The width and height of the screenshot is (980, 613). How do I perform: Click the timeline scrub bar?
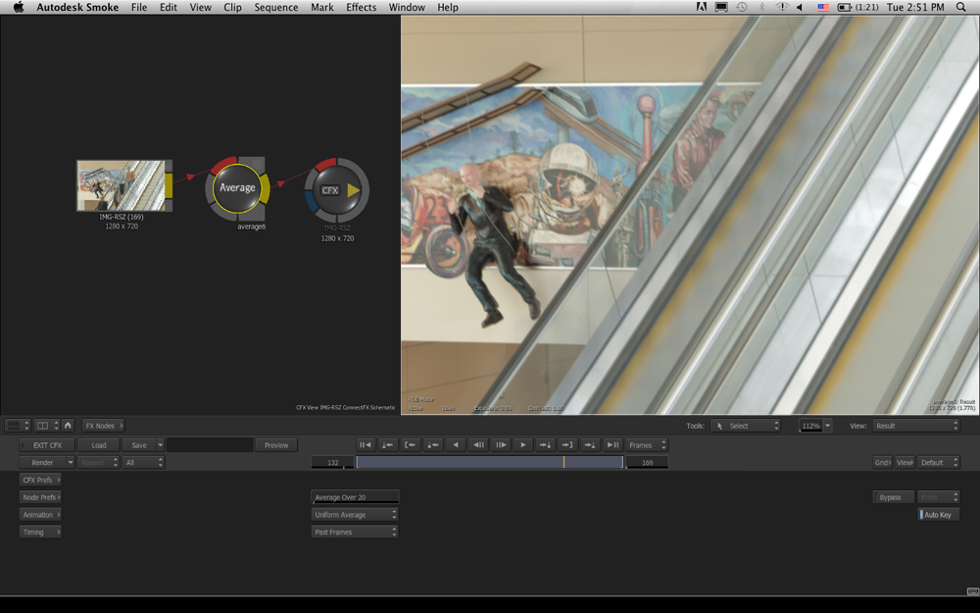click(489, 462)
